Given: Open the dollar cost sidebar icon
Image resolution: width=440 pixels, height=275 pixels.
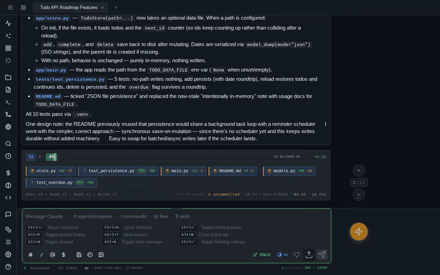Looking at the screenshot, I should point(8,173).
